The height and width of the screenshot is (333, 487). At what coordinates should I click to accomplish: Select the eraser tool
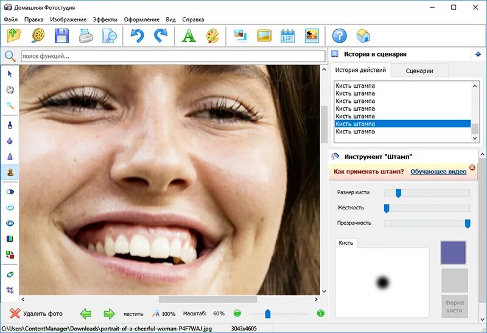click(x=10, y=275)
